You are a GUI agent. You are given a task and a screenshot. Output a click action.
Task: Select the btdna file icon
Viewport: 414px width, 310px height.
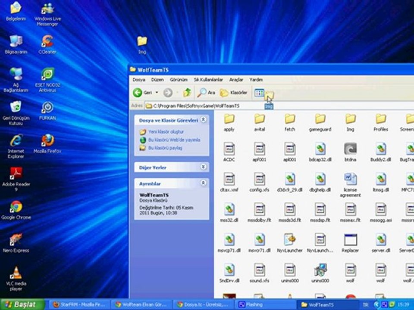pos(350,152)
